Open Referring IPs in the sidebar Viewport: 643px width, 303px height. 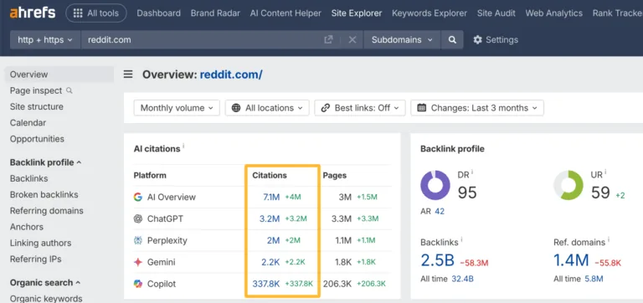coord(36,259)
